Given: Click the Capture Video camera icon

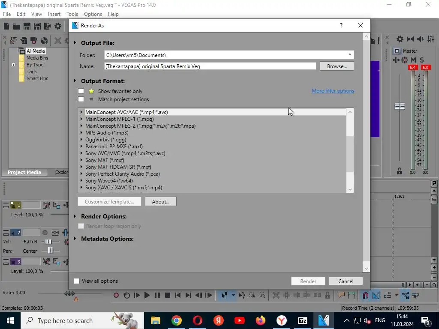Looking at the screenshot, I should [x=34, y=41].
